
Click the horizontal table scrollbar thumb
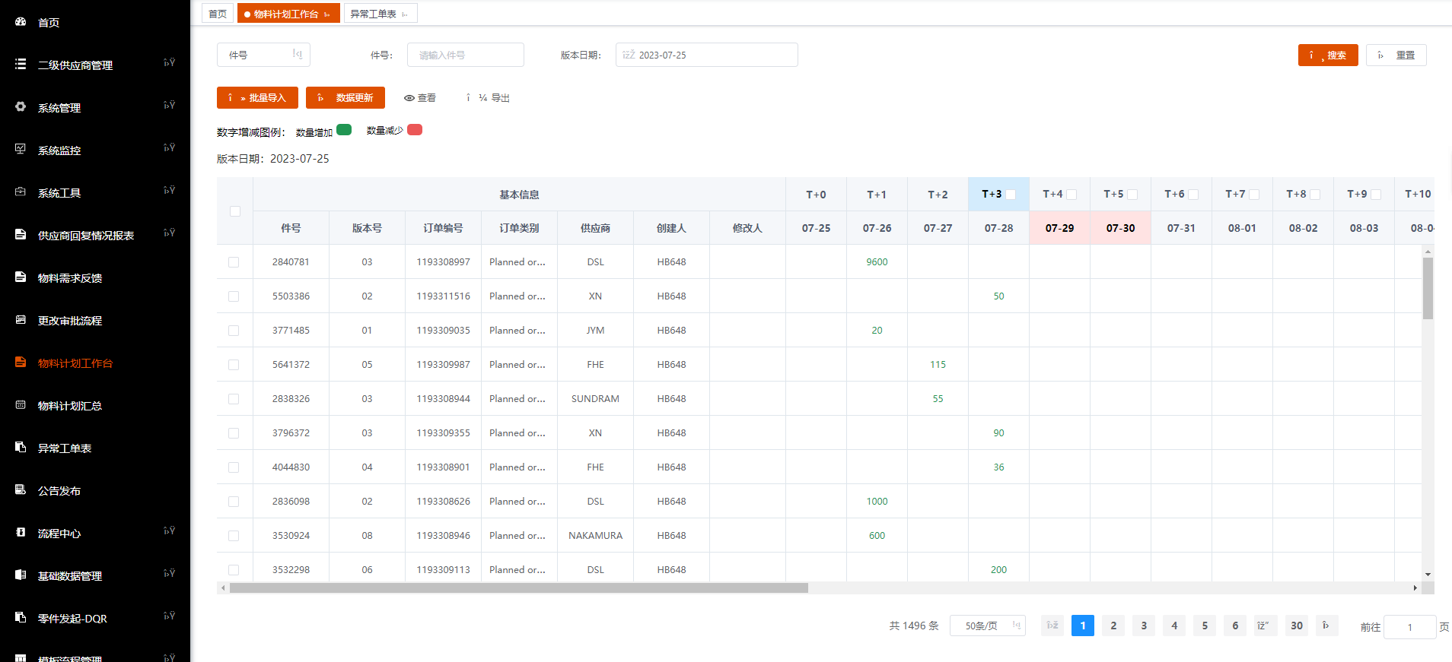[519, 588]
